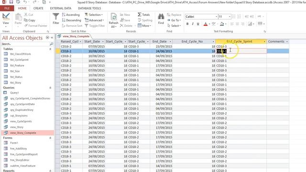Collapse the Forms group in navigation pane

point(50,138)
